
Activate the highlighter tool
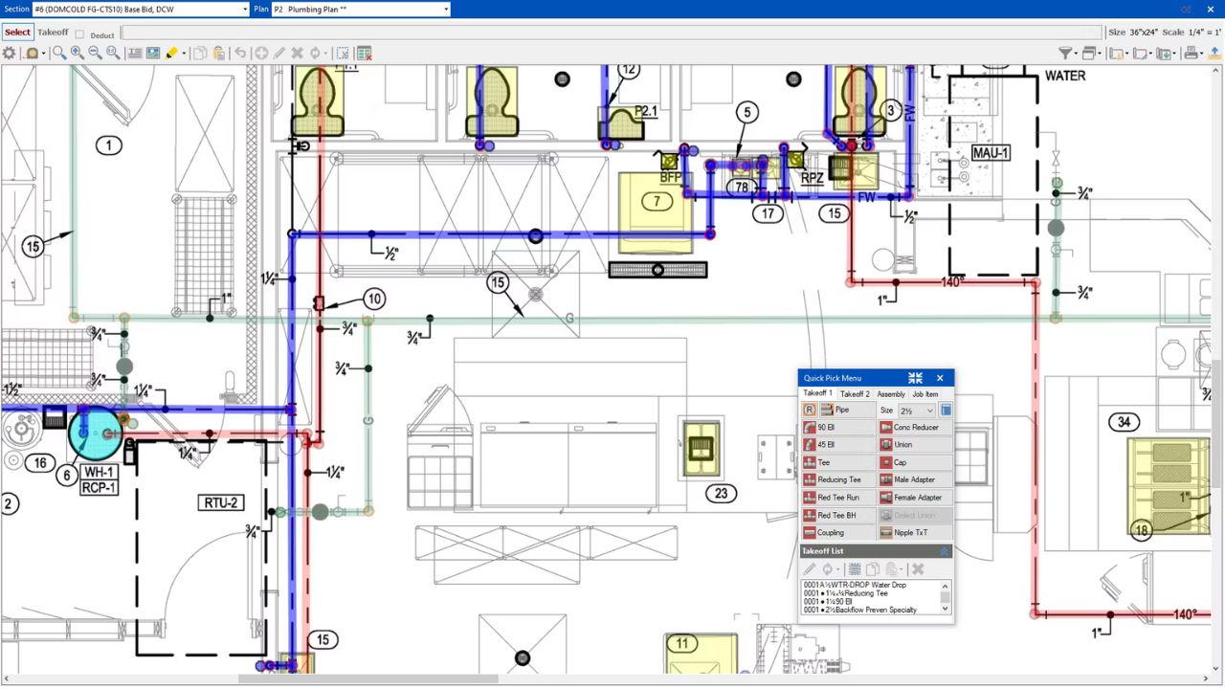(x=170, y=53)
